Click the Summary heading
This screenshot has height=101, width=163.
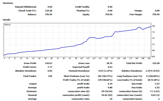click(x=8, y=3)
